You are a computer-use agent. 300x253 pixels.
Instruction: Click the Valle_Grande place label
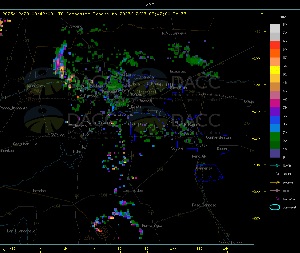(99, 122)
